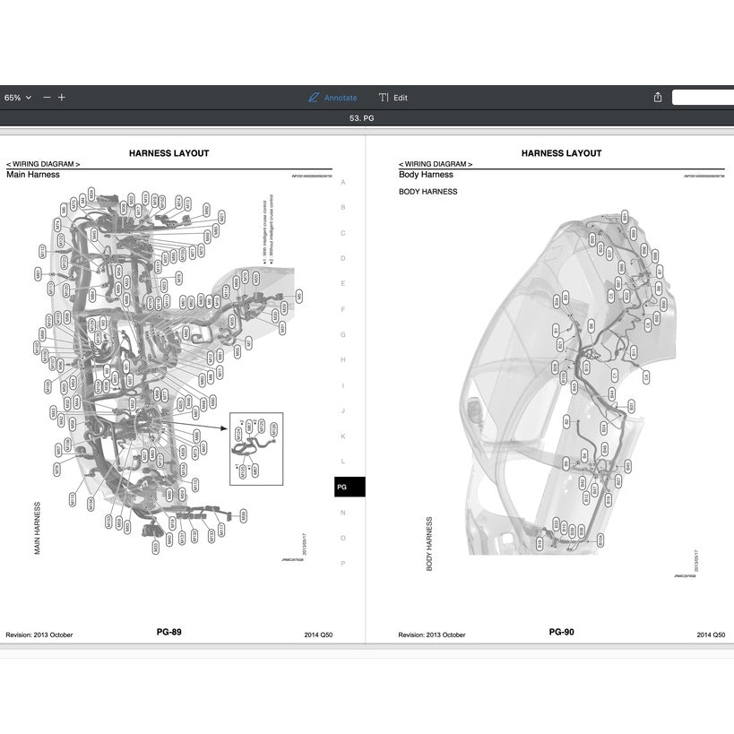The image size is (734, 734).
Task: Click the Annotate button label
Action: coord(341,97)
